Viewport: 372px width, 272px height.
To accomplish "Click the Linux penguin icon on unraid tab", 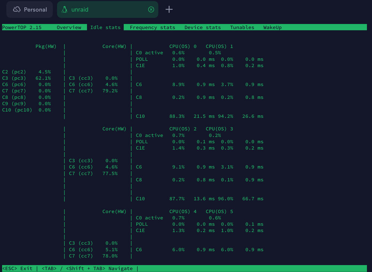I will 64,10.
